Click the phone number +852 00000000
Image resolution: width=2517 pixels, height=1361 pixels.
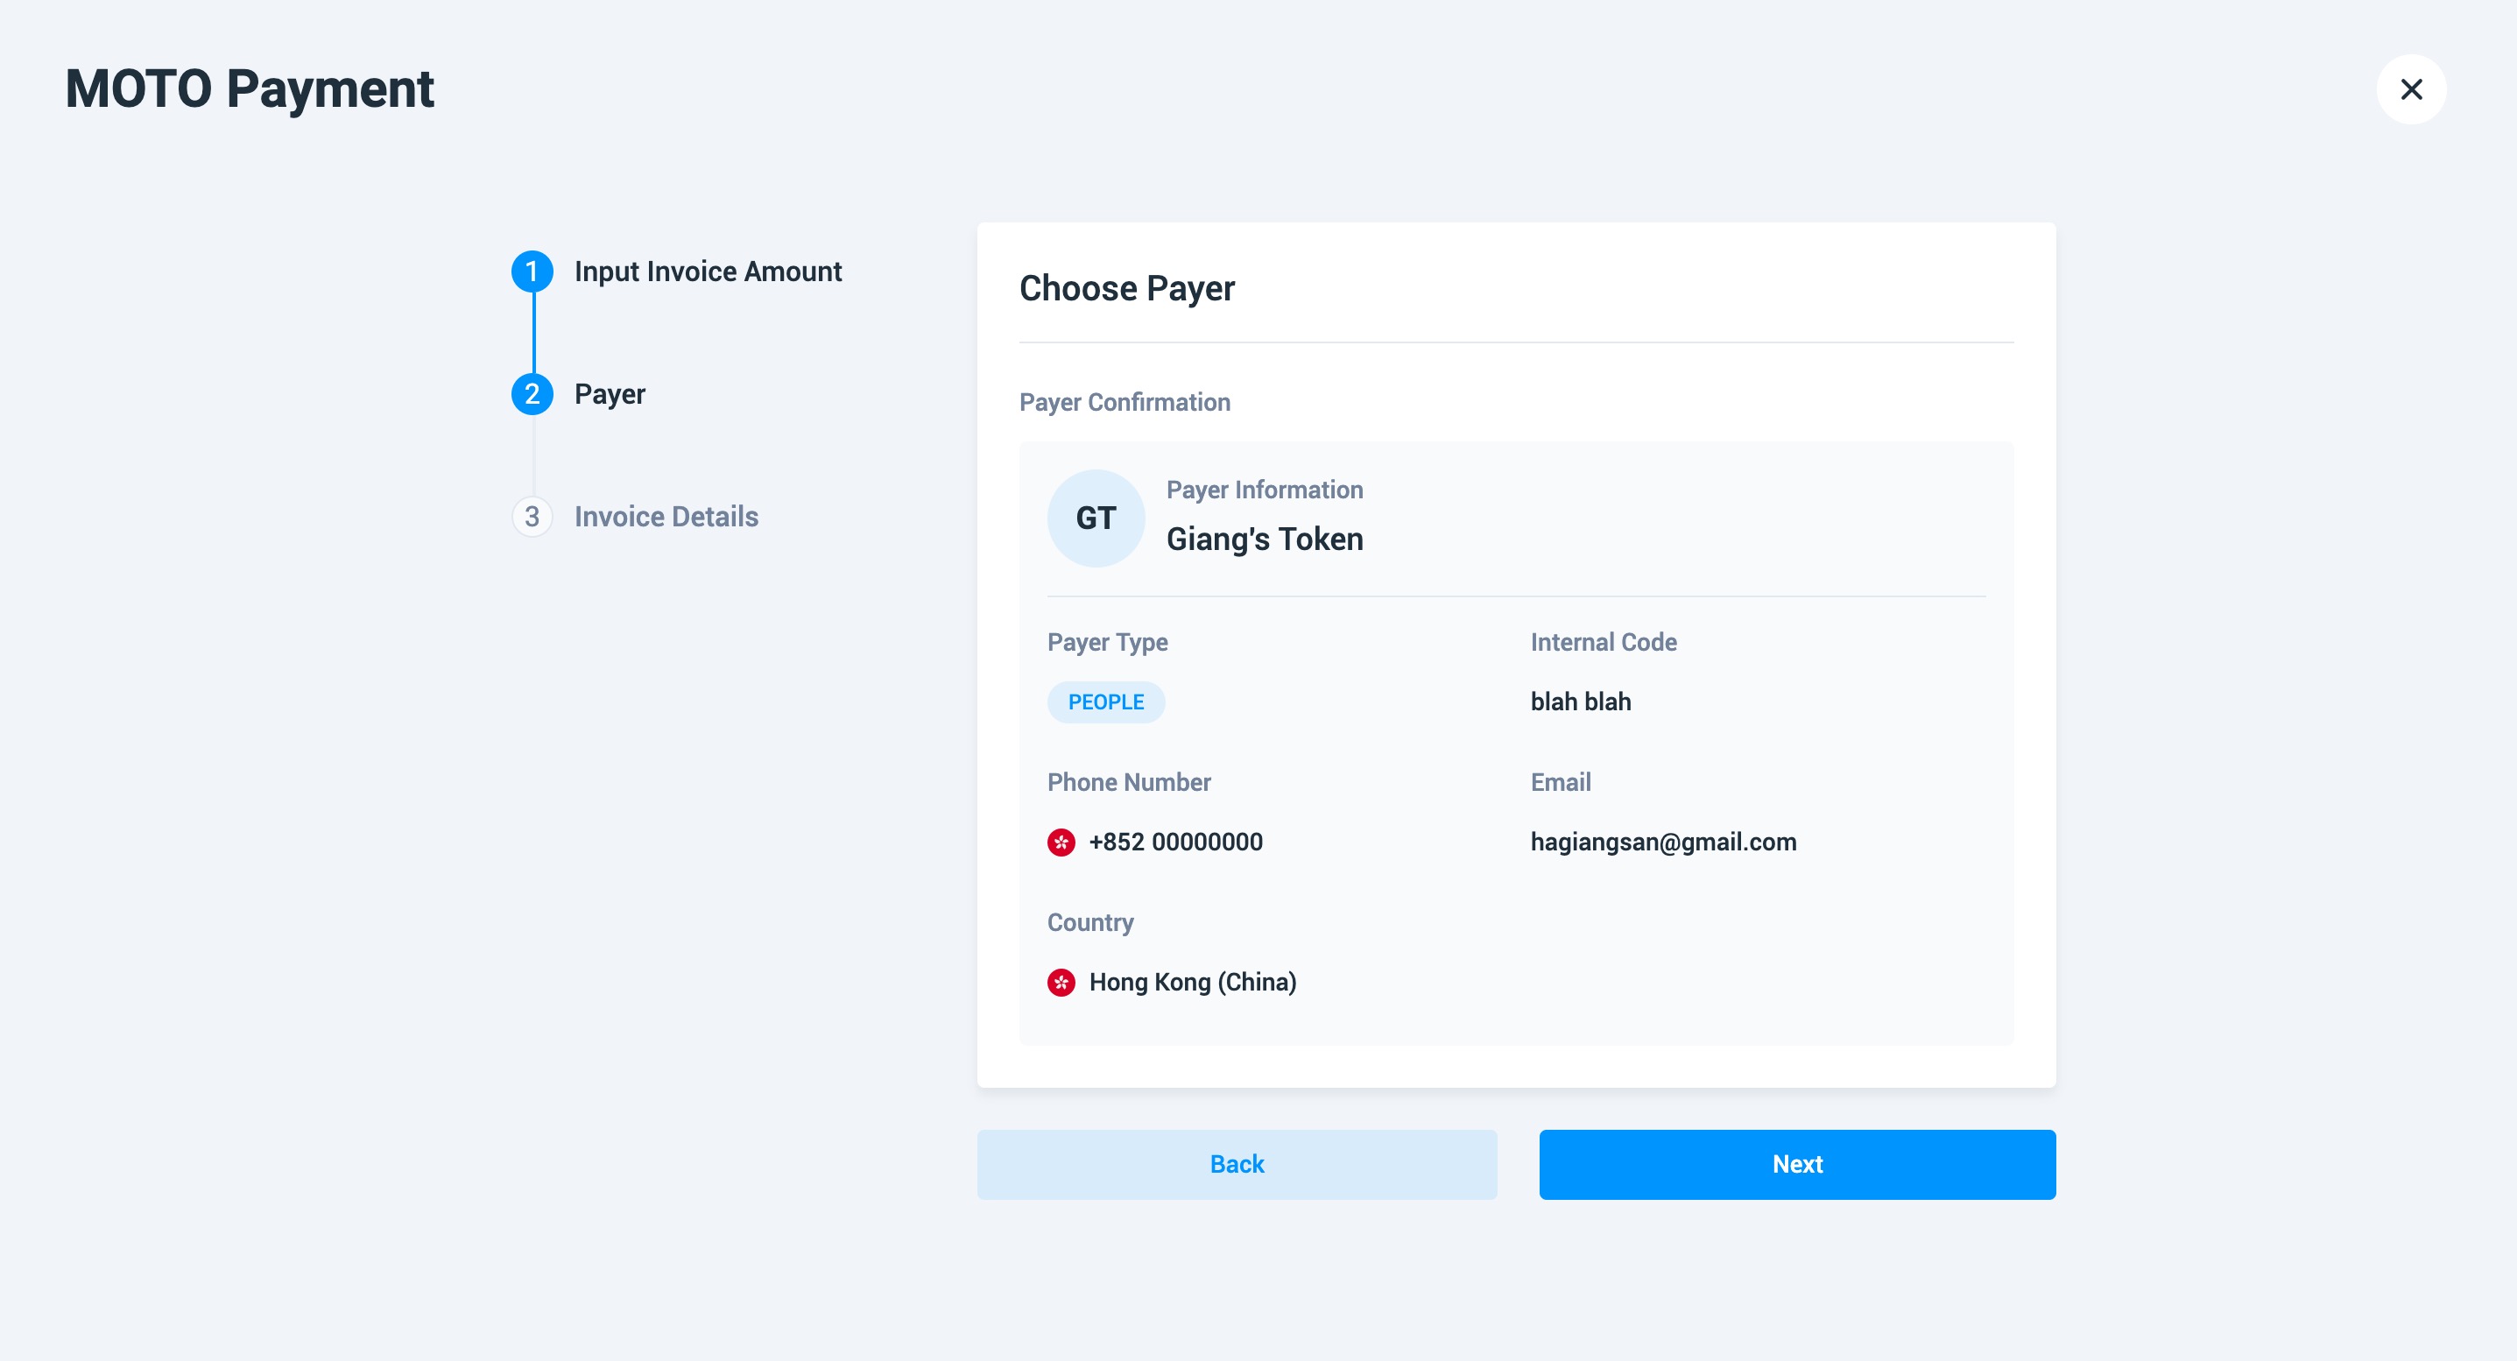pyautogui.click(x=1174, y=842)
